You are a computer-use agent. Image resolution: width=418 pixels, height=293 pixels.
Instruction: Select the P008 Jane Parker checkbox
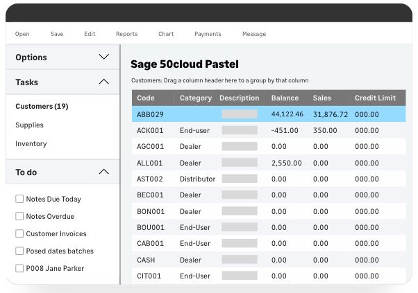(x=19, y=269)
